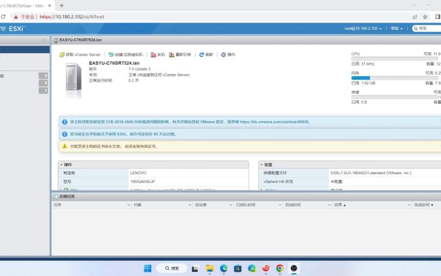Click the model value 10MQA0SEJP
441x276 pixels.
pos(143,182)
